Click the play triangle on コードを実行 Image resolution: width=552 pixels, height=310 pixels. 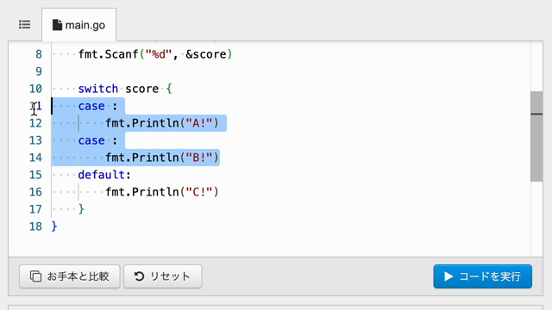tap(448, 276)
